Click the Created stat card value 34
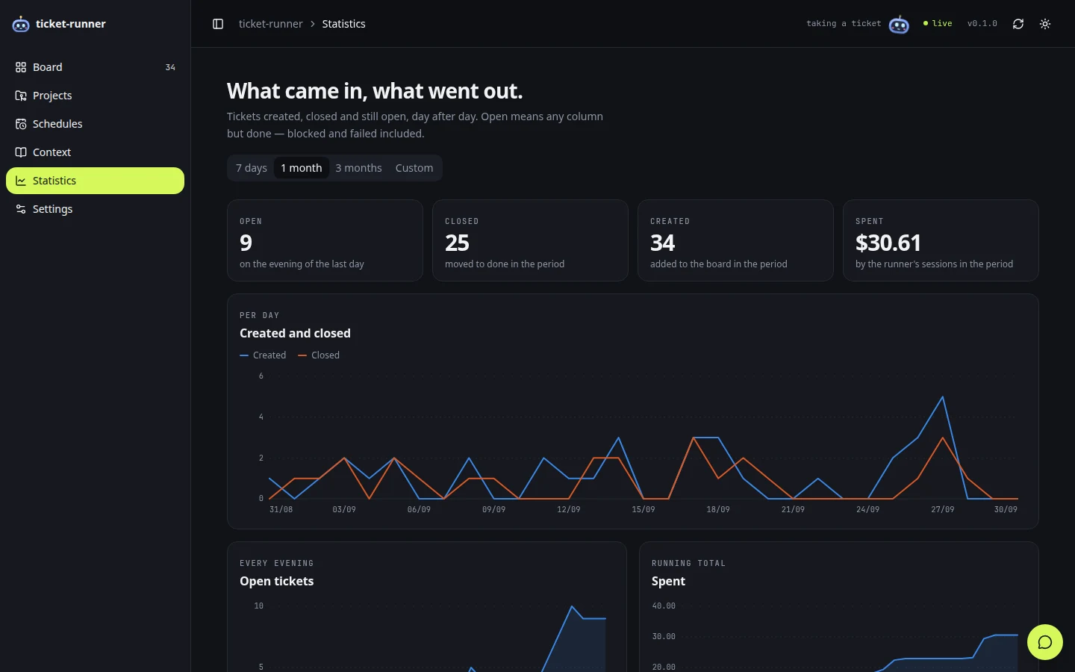 [x=662, y=243]
